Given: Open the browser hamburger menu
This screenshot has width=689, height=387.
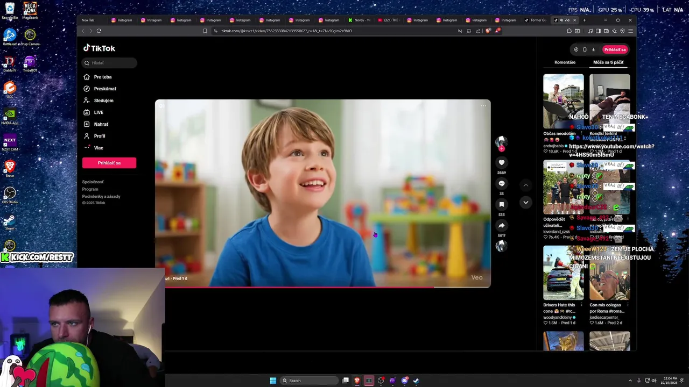Looking at the screenshot, I should [x=630, y=31].
